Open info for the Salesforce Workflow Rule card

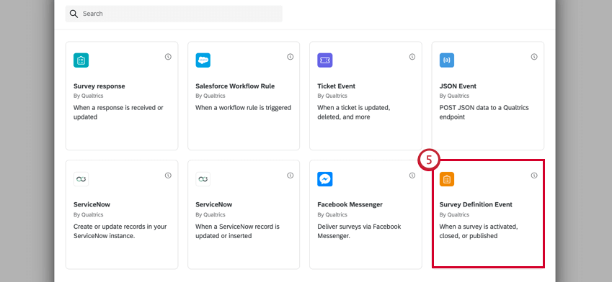290,57
